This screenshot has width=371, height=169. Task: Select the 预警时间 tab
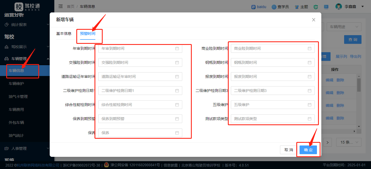click(x=88, y=34)
